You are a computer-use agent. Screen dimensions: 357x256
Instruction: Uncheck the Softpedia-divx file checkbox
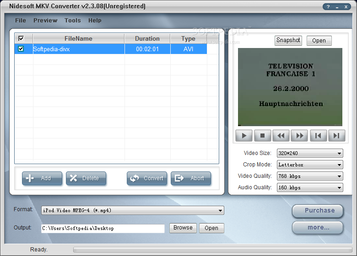click(x=21, y=48)
